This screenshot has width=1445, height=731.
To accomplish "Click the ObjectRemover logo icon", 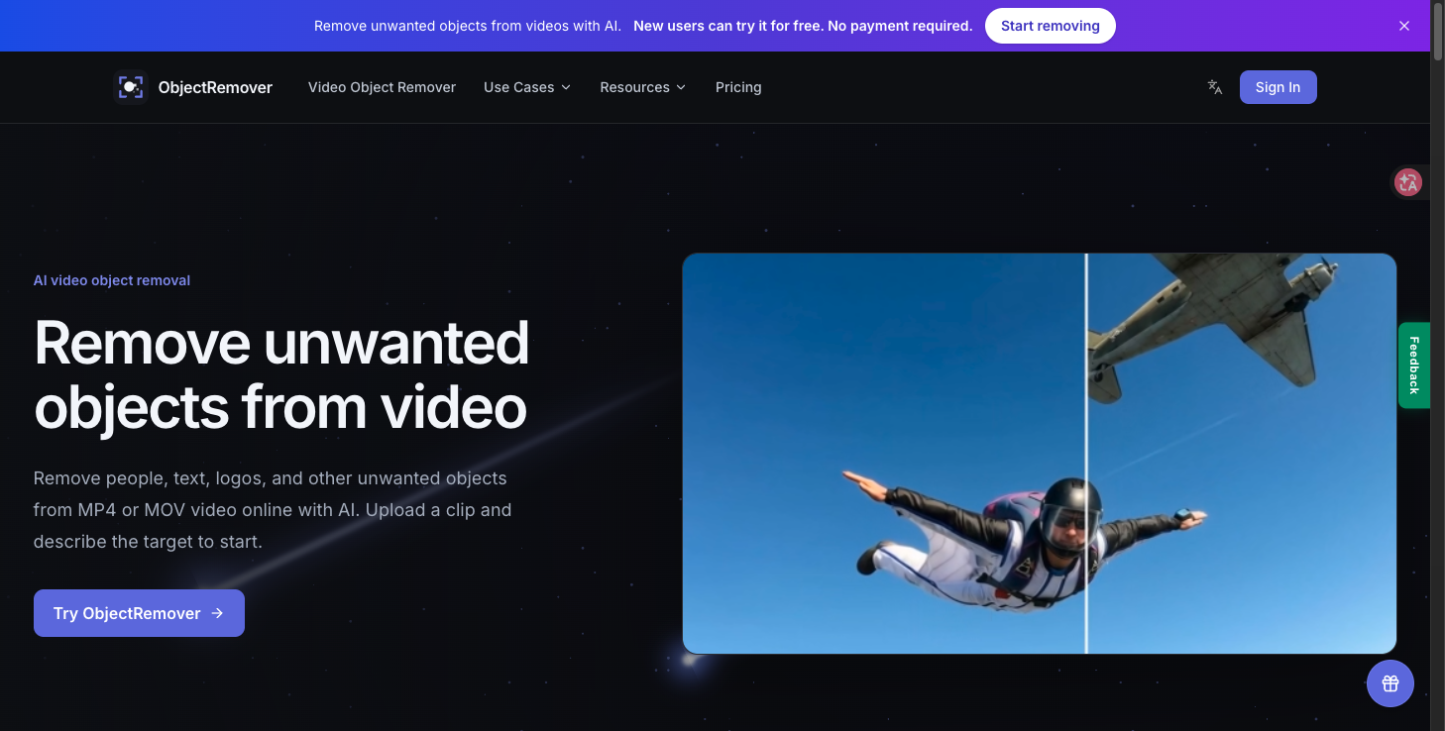I will click(x=131, y=87).
